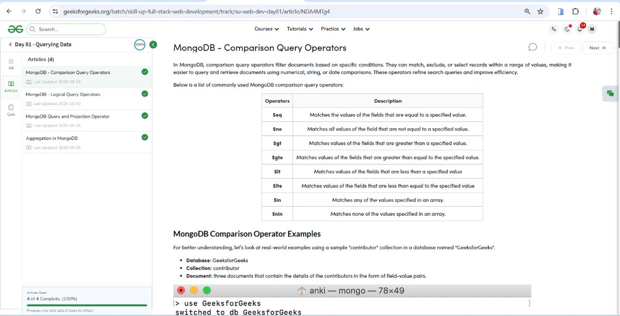This screenshot has width=620, height=316.
Task: Click the Day 81 - Querying Data heading
Action: click(x=43, y=44)
